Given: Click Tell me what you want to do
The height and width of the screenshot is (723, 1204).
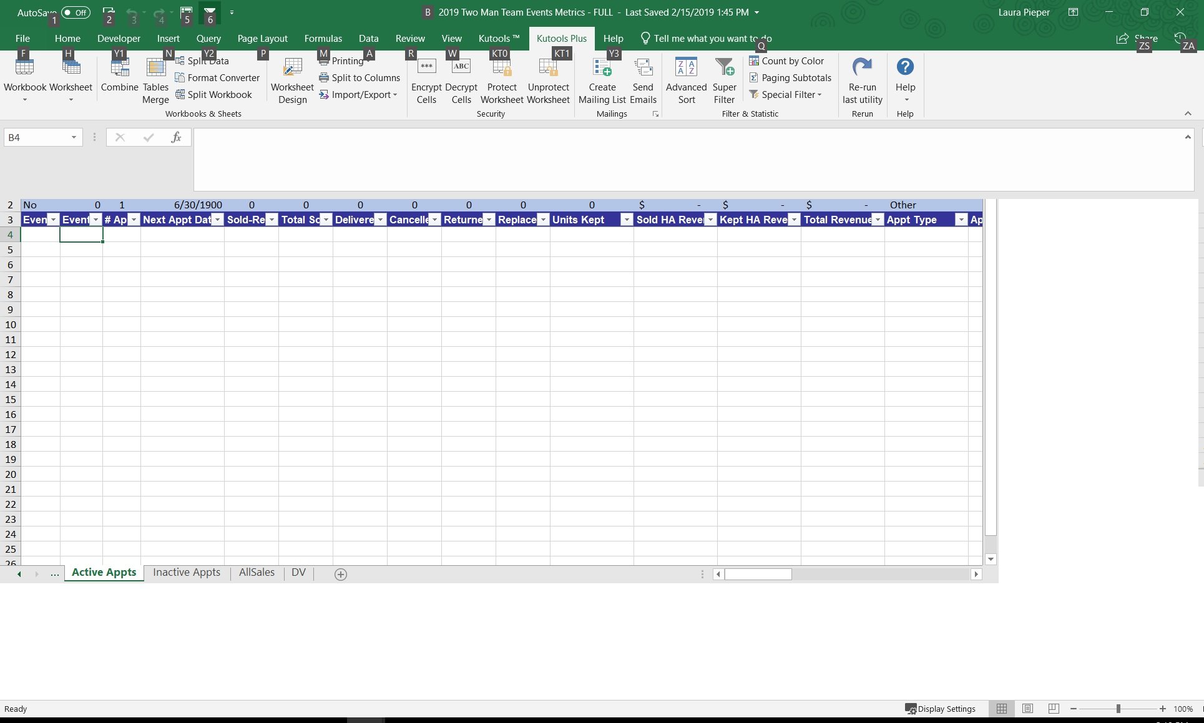Looking at the screenshot, I should pos(707,39).
